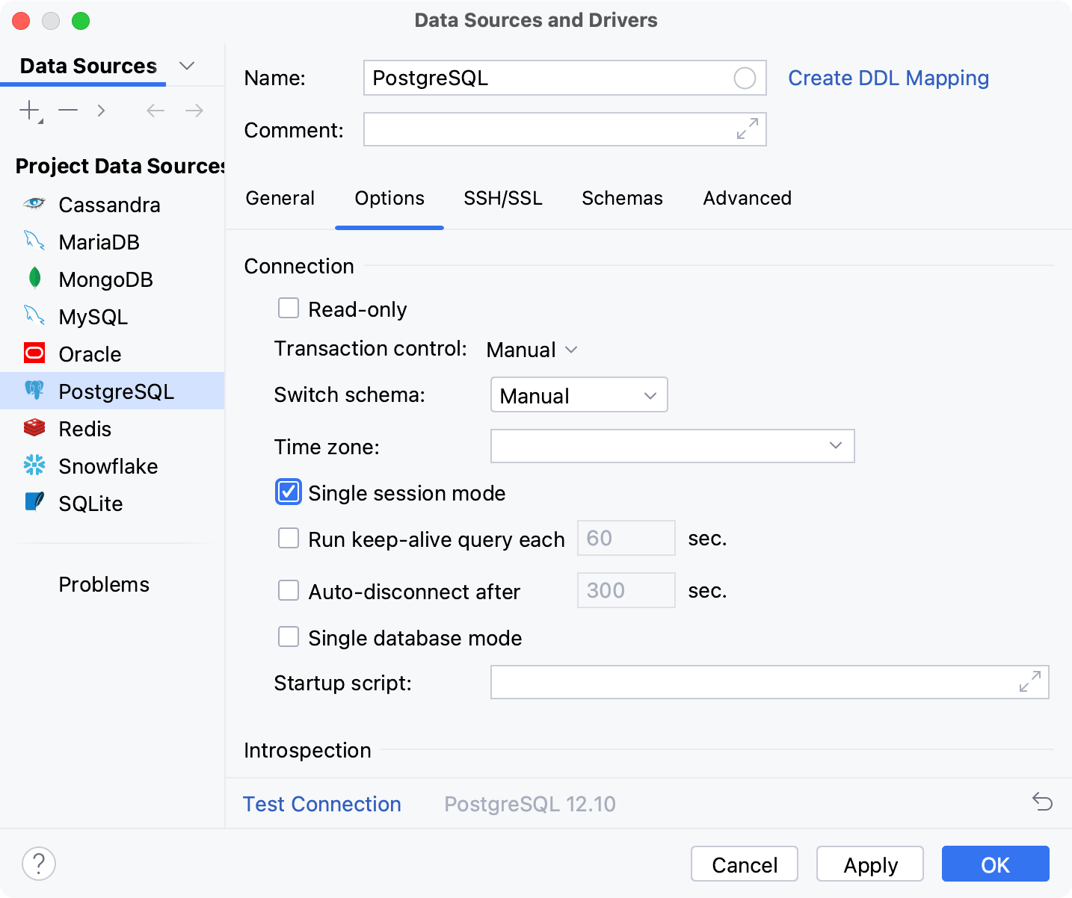Click Create DDL Mapping link
1072x898 pixels.
click(888, 78)
